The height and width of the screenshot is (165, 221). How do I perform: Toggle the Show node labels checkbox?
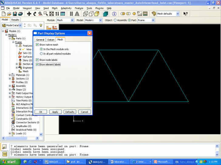37,60
